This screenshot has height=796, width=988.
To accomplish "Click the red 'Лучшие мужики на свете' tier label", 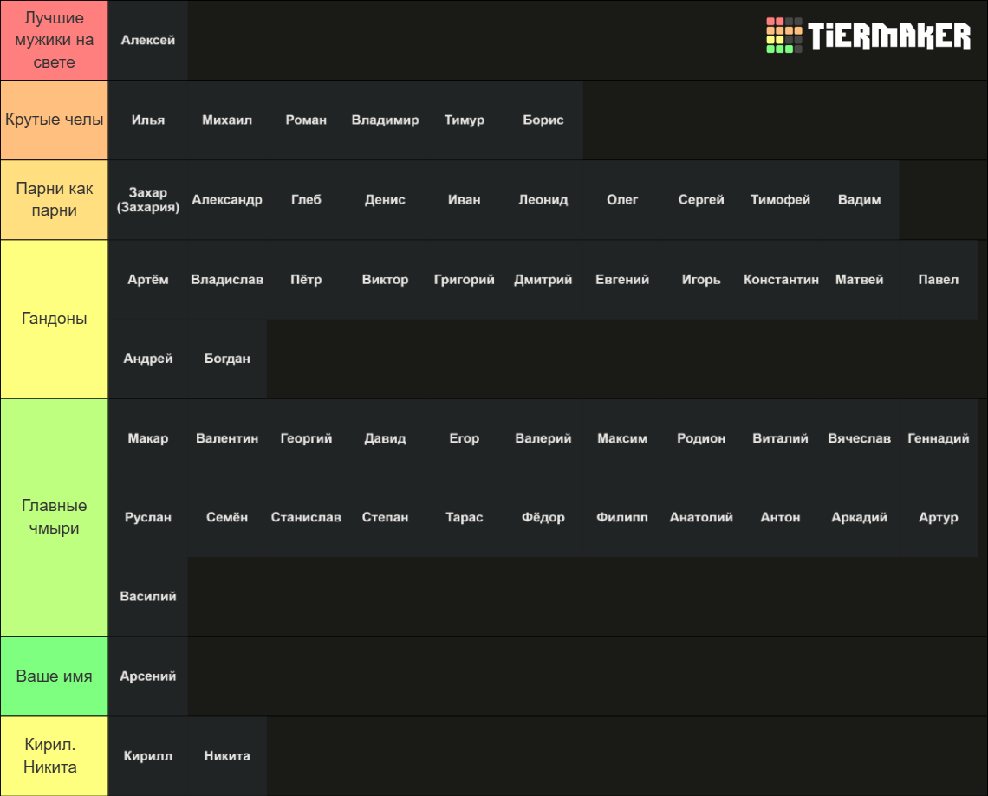I will click(x=55, y=41).
